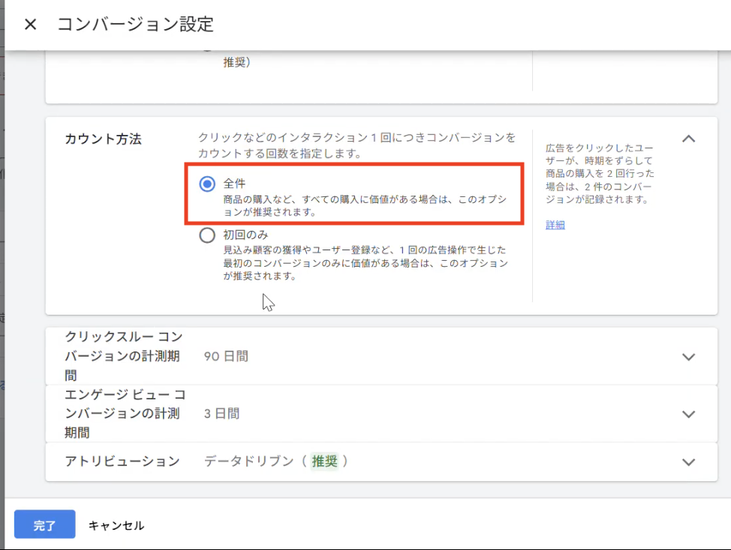
Task: Click the データドリブン attribution value
Action: [248, 462]
